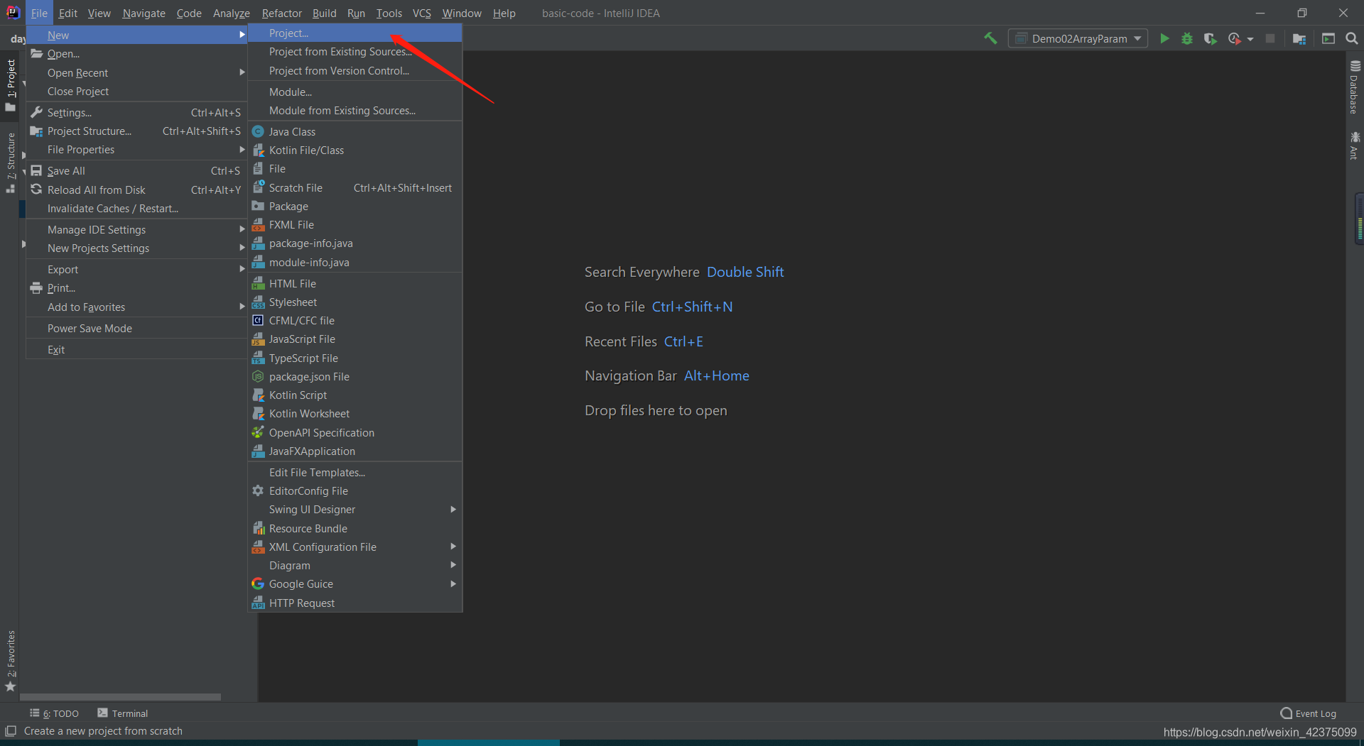Choose HTTP Request entry
1364x746 pixels.
click(x=354, y=603)
